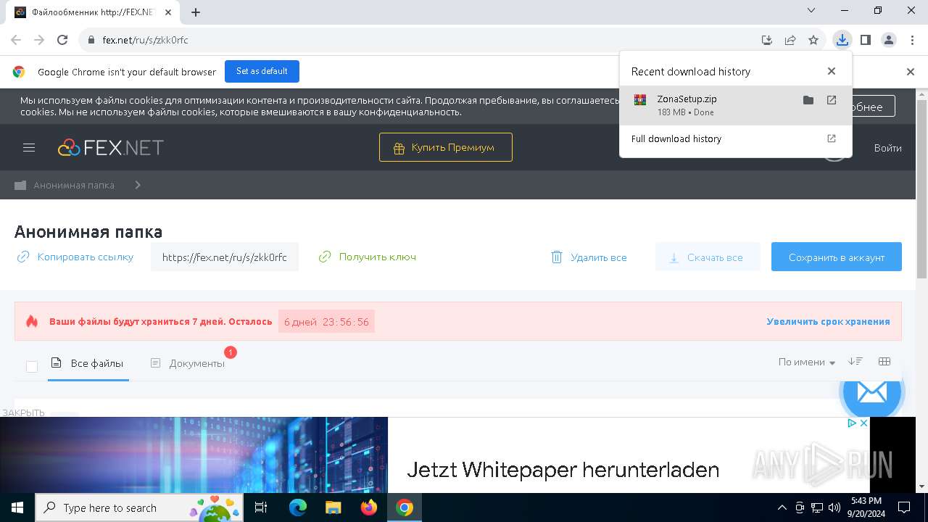
Task: Open Full download history
Action: click(x=736, y=138)
